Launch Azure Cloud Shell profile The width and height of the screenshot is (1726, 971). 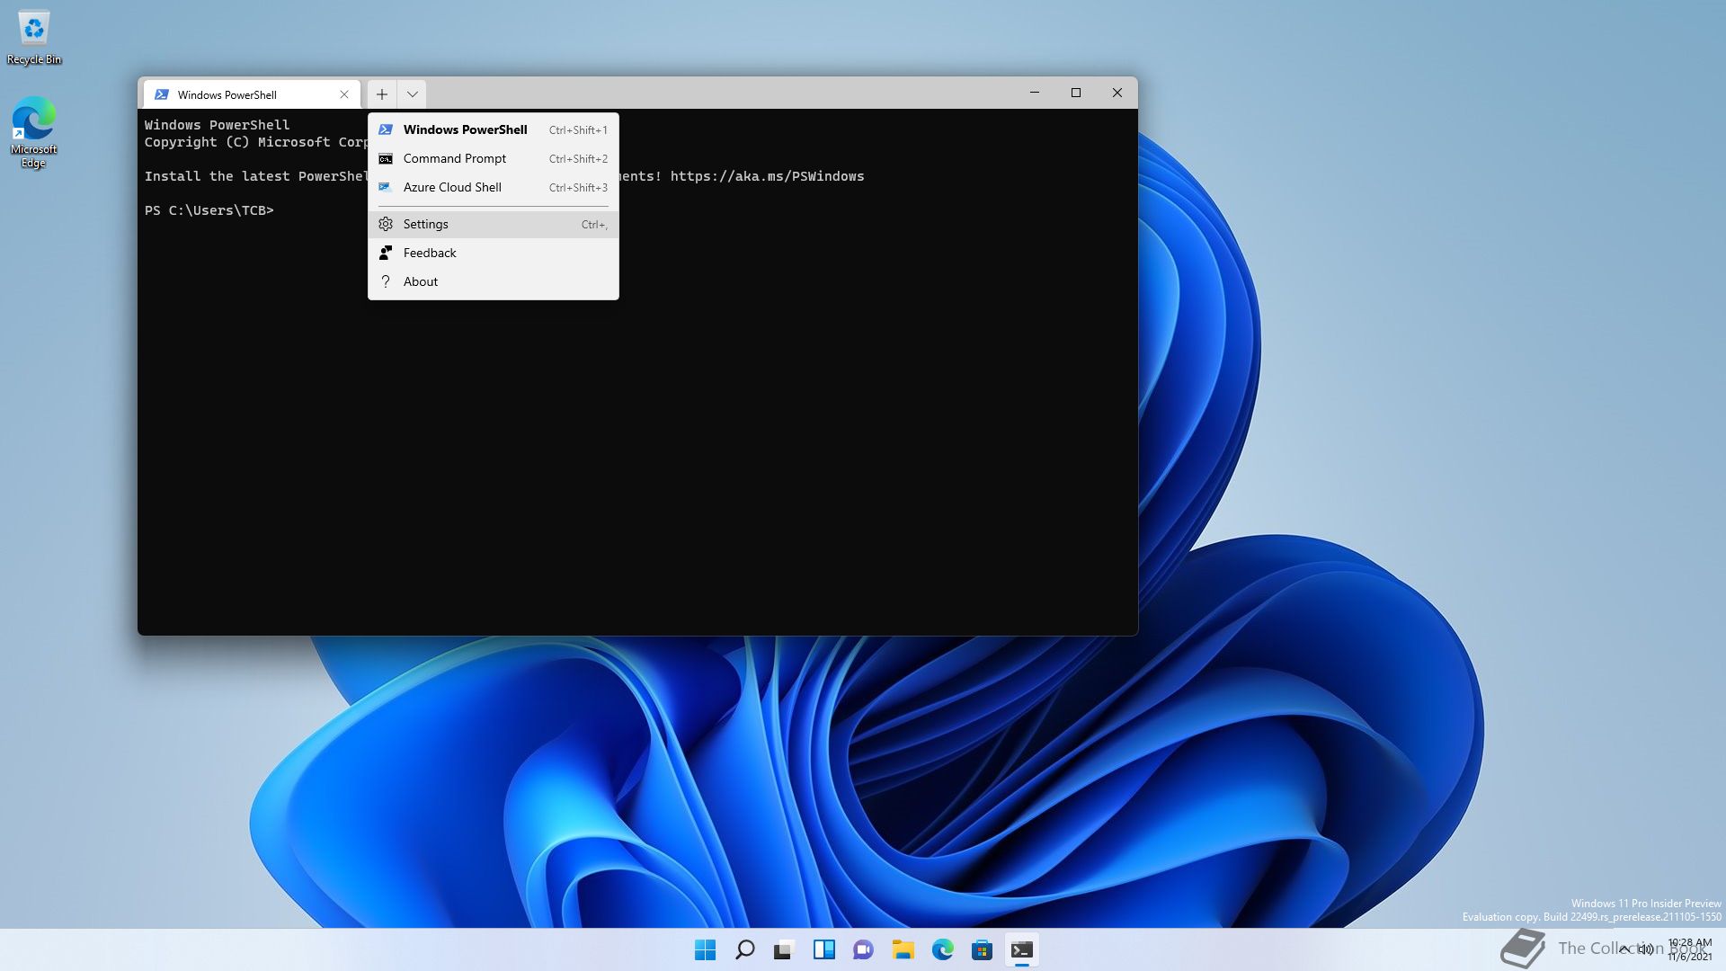click(x=493, y=187)
